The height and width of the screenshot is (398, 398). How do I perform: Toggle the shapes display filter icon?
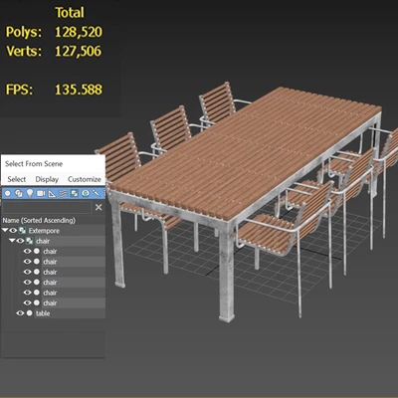pyautogui.click(x=19, y=193)
